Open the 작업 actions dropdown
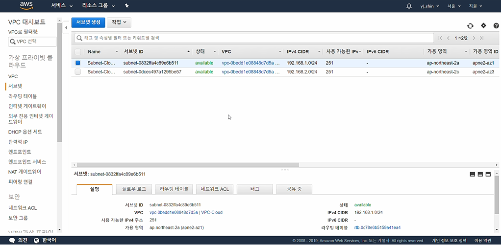Viewport: 501px width, 245px height. pyautogui.click(x=119, y=22)
